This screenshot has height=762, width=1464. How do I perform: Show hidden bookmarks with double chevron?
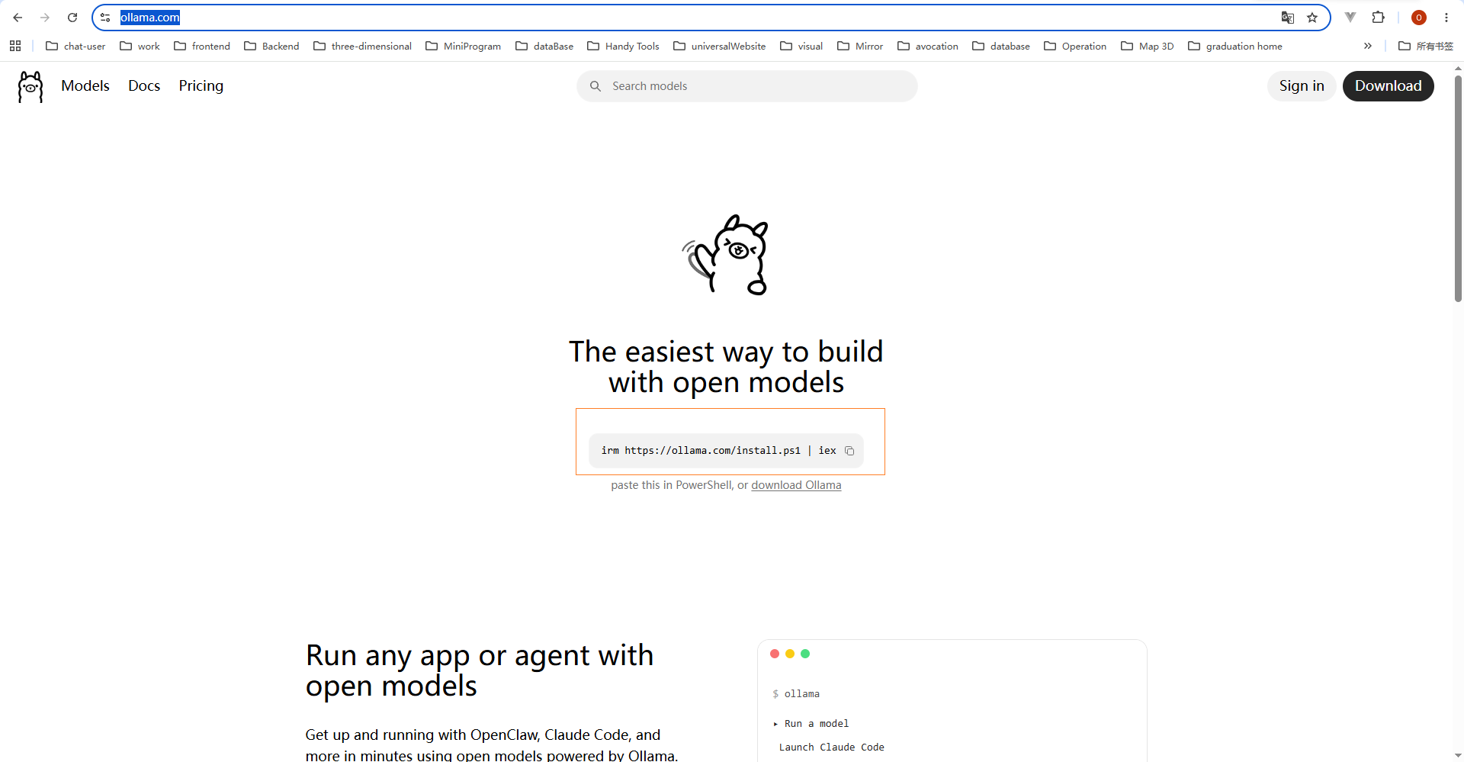click(x=1368, y=46)
